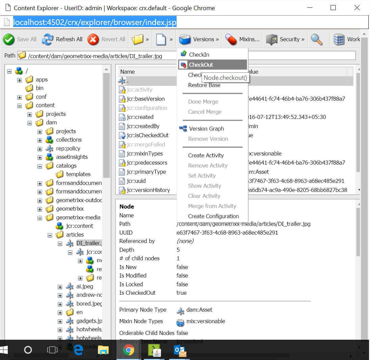
Task: Collapse the dam tree node
Action: point(29,123)
